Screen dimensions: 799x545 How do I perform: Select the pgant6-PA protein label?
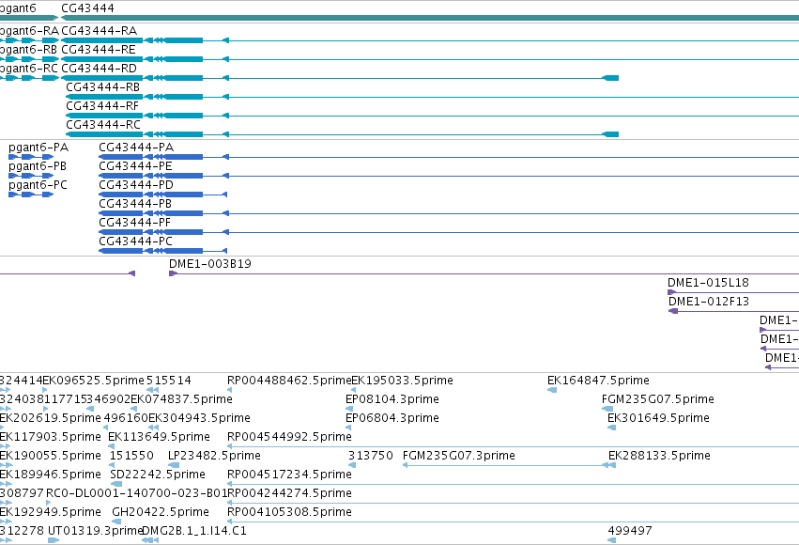click(38, 148)
